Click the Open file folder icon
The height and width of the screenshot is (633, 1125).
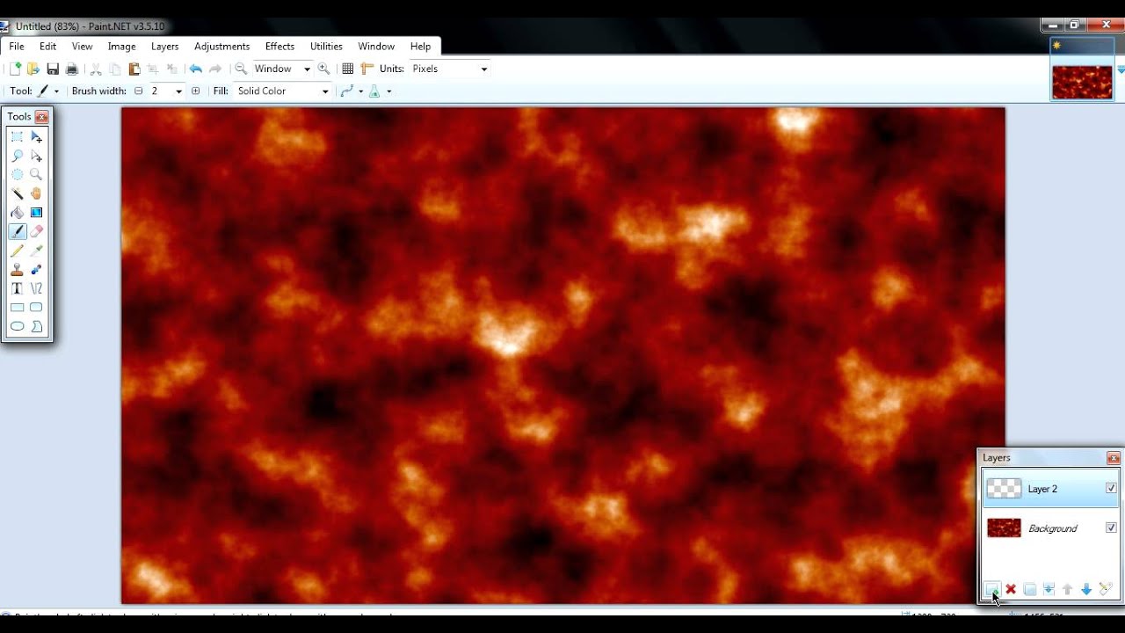pyautogui.click(x=33, y=69)
